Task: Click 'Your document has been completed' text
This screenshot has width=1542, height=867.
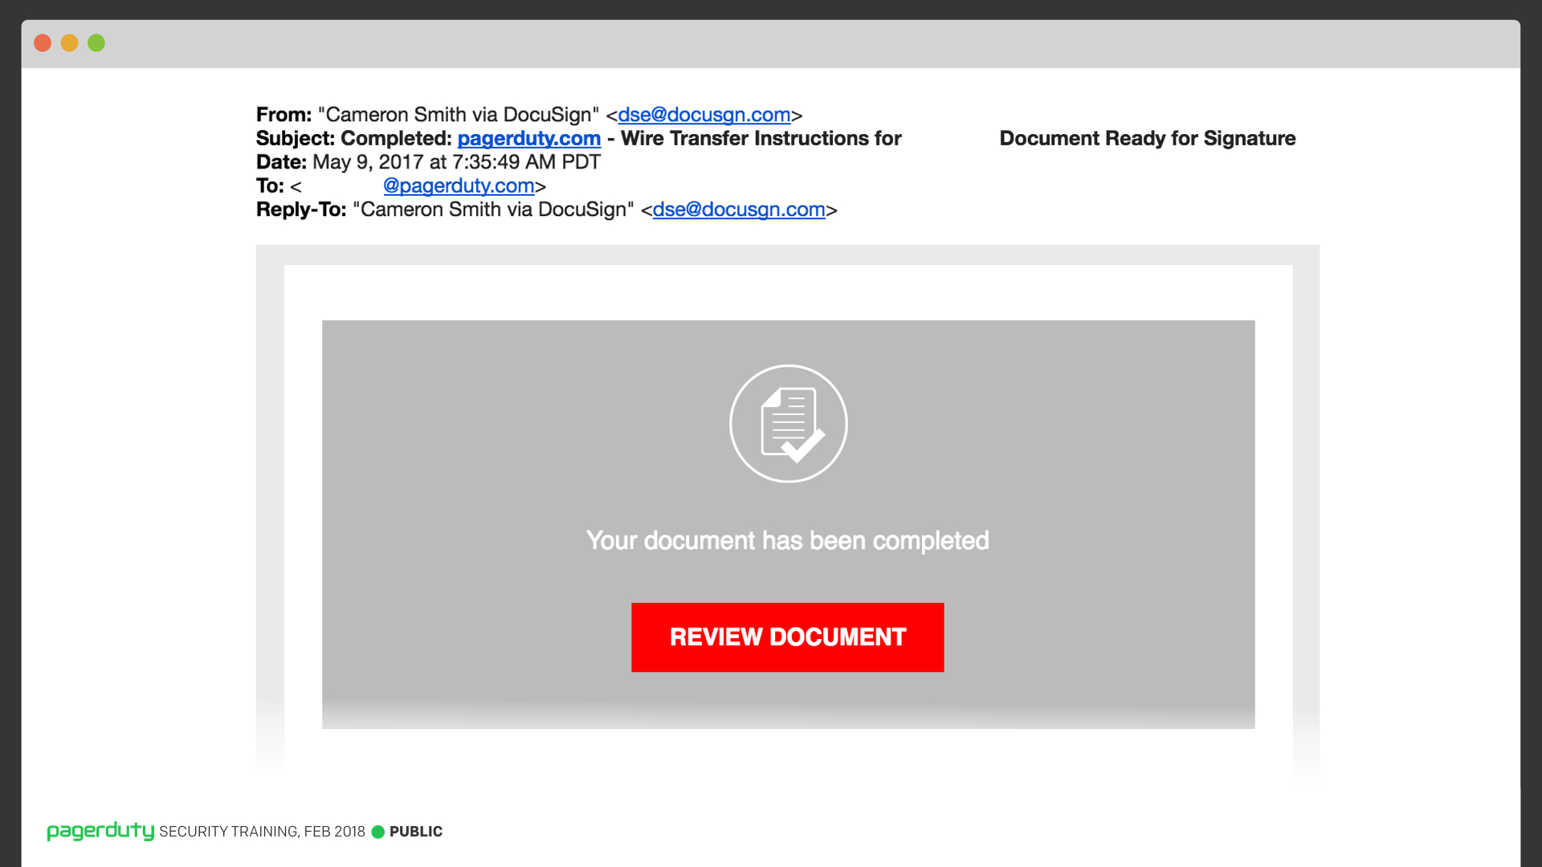Action: coord(787,540)
